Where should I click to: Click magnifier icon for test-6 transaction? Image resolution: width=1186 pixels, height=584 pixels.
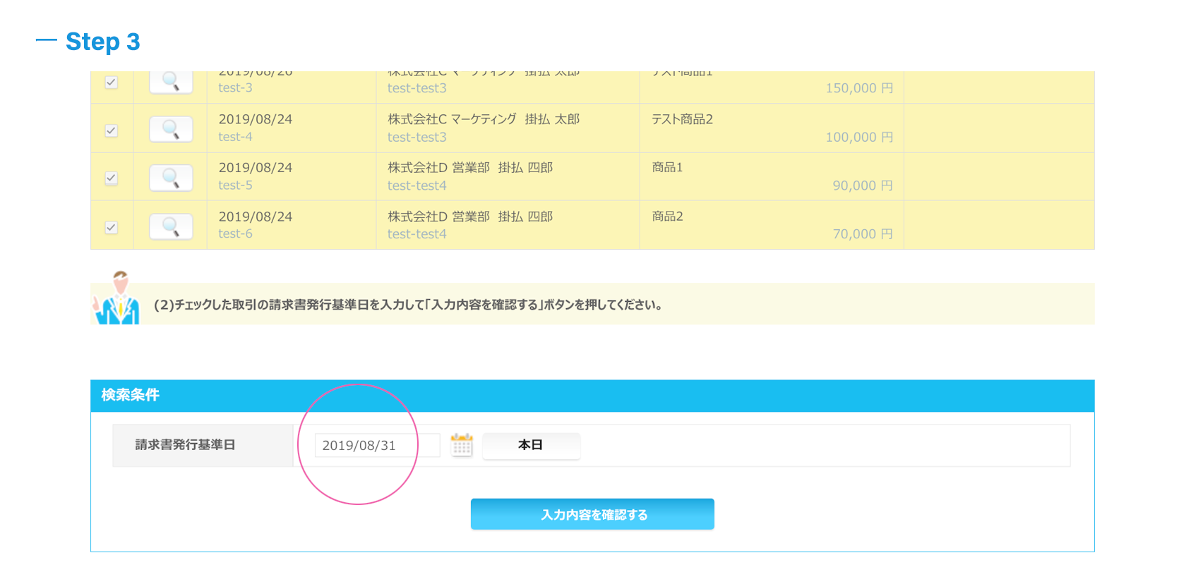click(171, 226)
